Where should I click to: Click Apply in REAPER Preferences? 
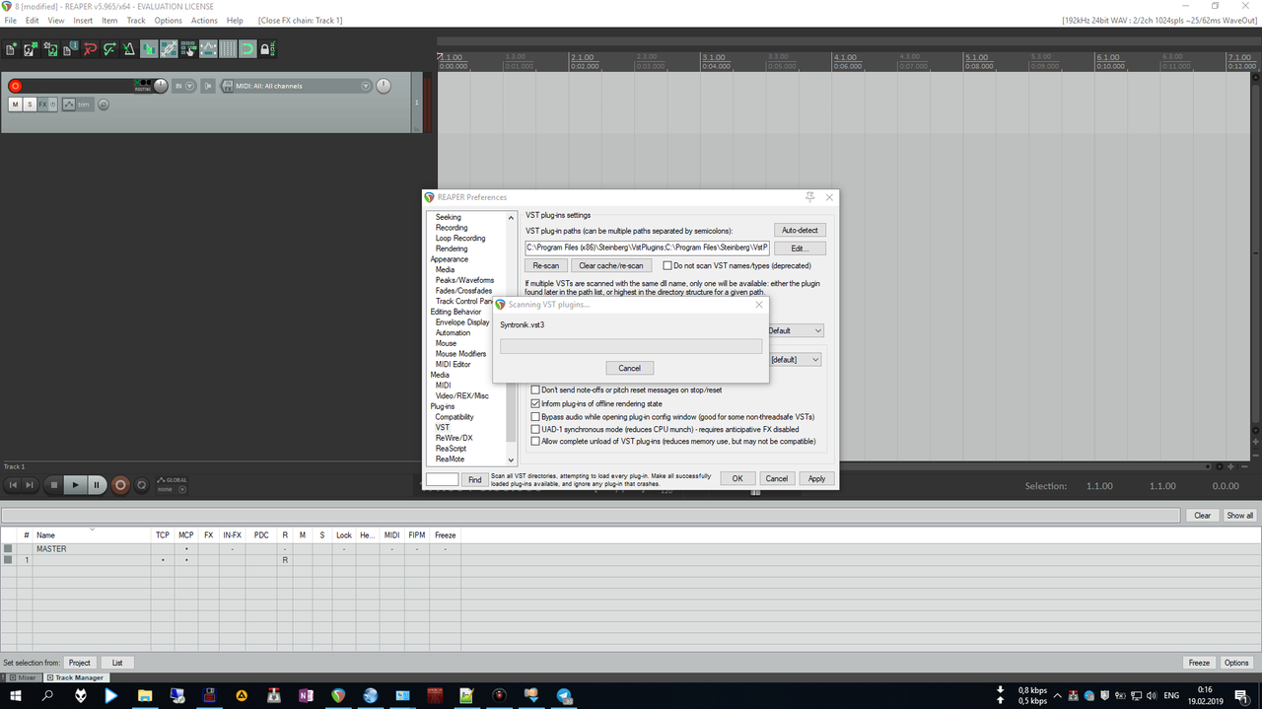coord(816,478)
